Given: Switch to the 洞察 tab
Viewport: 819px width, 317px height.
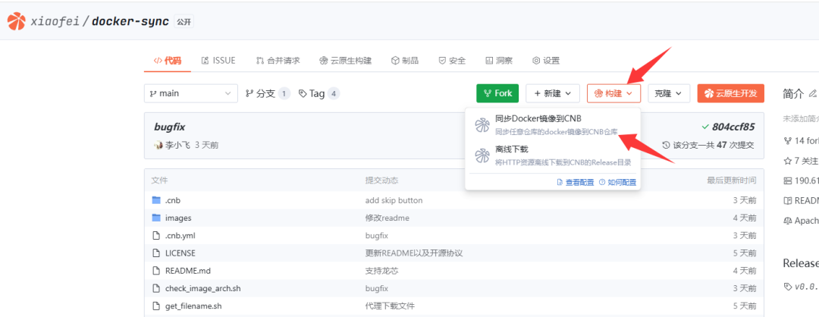Looking at the screenshot, I should [499, 61].
